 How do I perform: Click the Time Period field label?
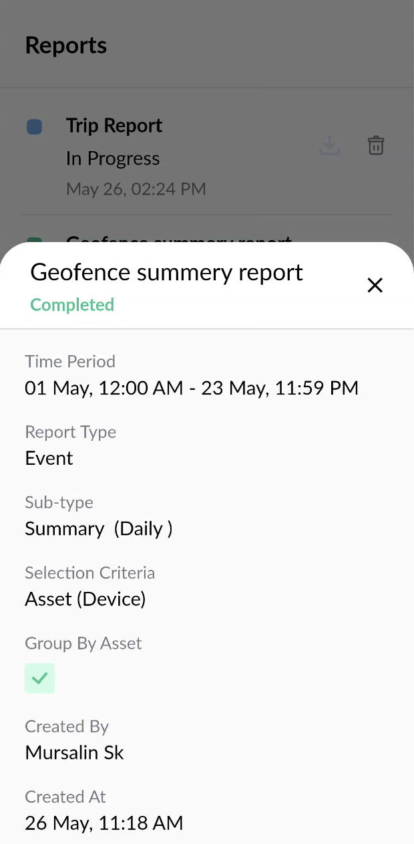point(70,361)
